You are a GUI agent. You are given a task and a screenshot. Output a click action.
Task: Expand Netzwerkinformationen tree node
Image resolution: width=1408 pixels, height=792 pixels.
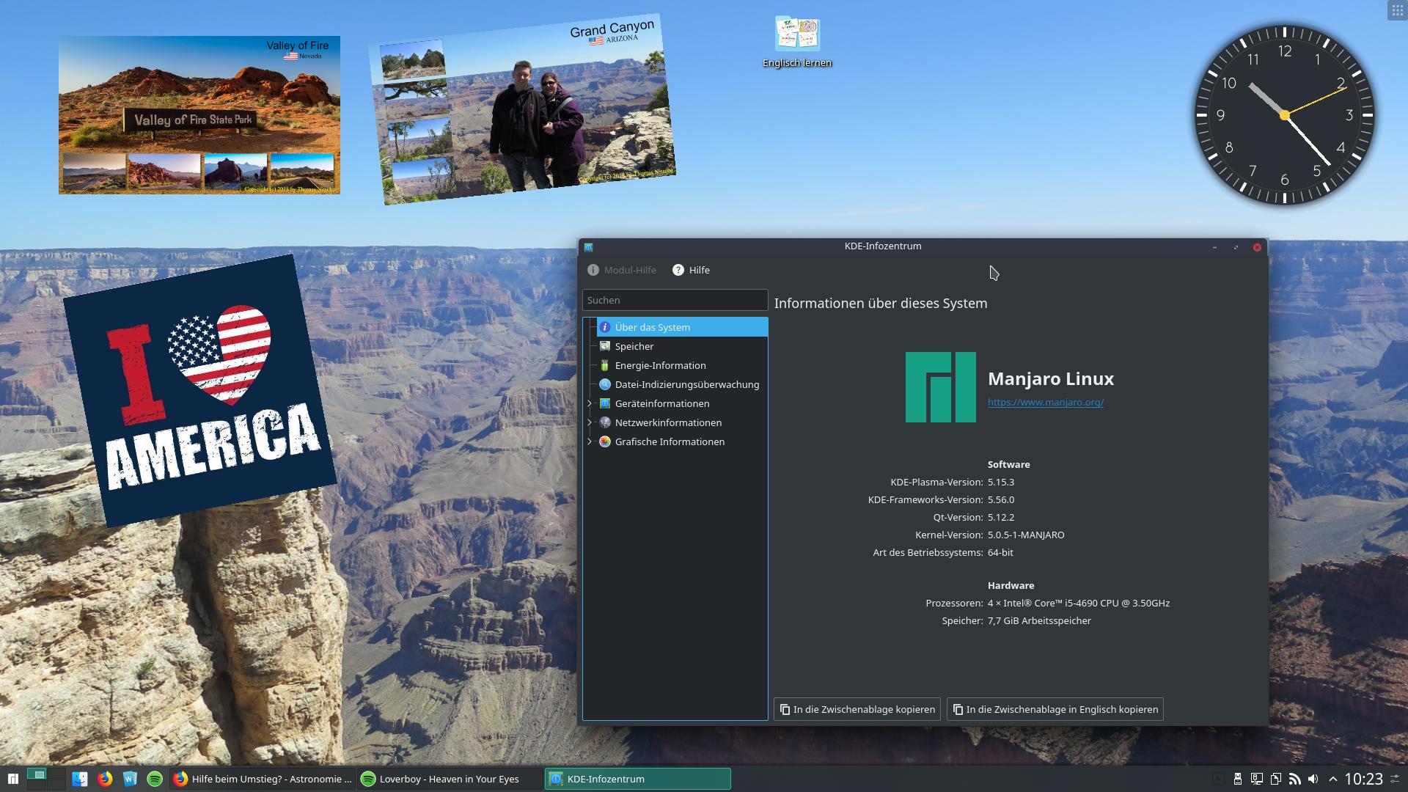pos(590,422)
